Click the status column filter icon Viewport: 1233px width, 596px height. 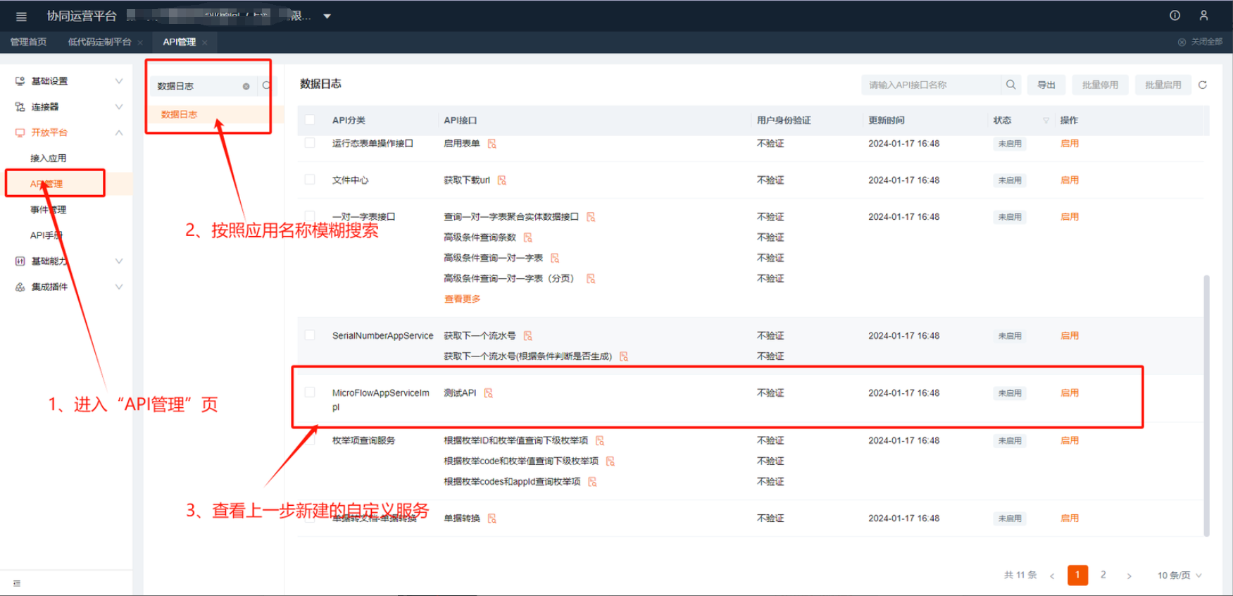[x=1046, y=120]
